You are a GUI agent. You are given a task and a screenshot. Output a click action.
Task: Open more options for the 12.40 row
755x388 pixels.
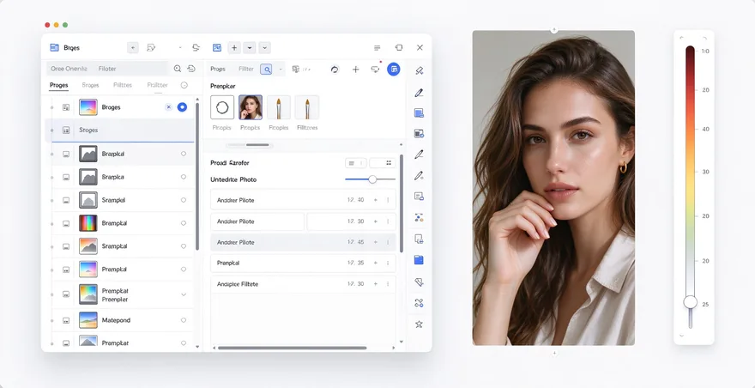pos(388,199)
